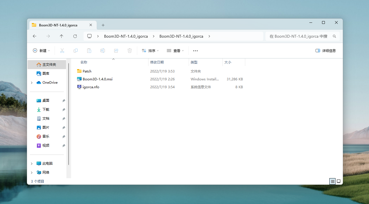Click the Cut scissors icon
This screenshot has width=369, height=204.
[x=62, y=51]
